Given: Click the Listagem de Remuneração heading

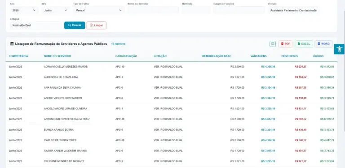Looking at the screenshot, I should coord(61,44).
